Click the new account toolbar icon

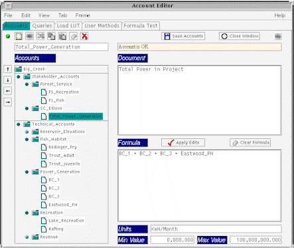(19, 36)
